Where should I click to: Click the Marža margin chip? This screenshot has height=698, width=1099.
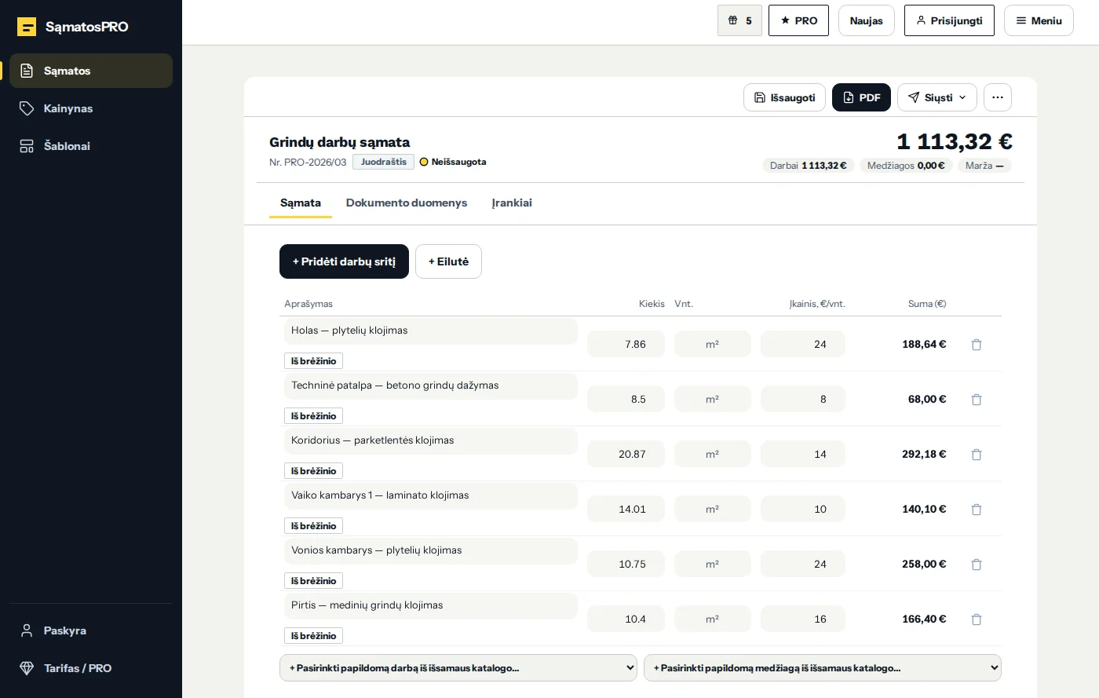click(984, 166)
